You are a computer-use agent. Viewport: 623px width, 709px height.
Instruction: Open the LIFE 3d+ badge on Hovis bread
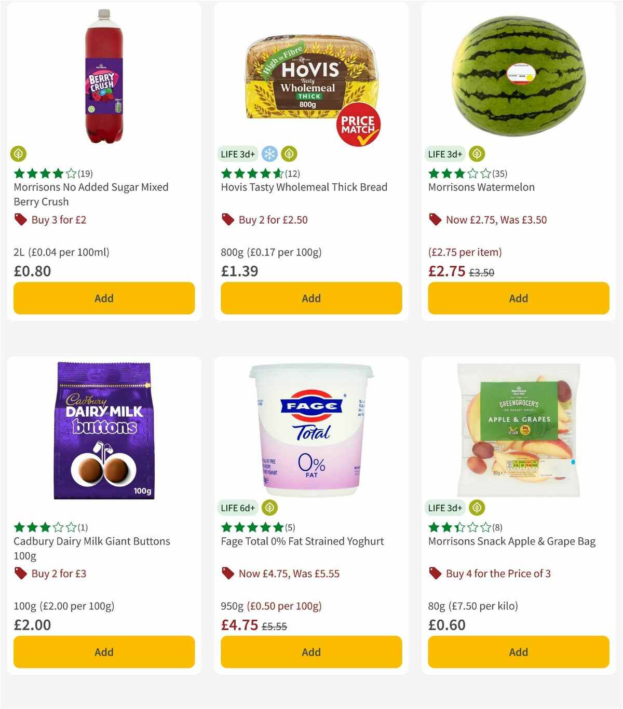(237, 154)
